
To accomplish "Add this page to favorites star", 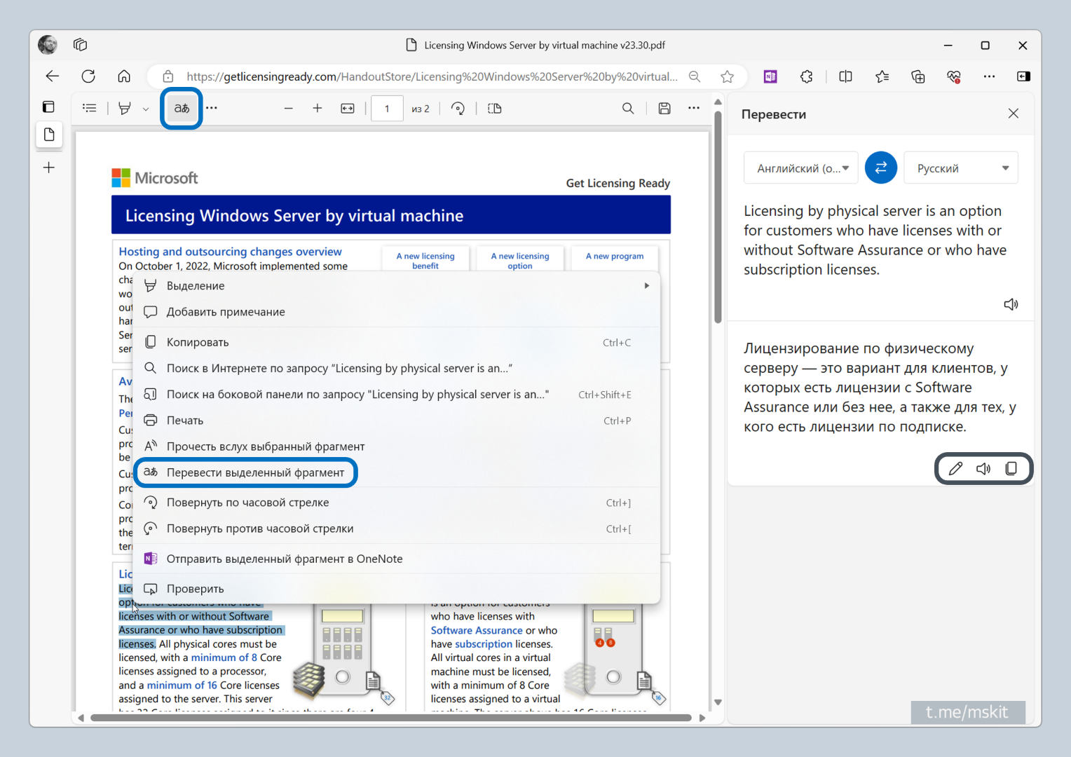I will pos(728,76).
